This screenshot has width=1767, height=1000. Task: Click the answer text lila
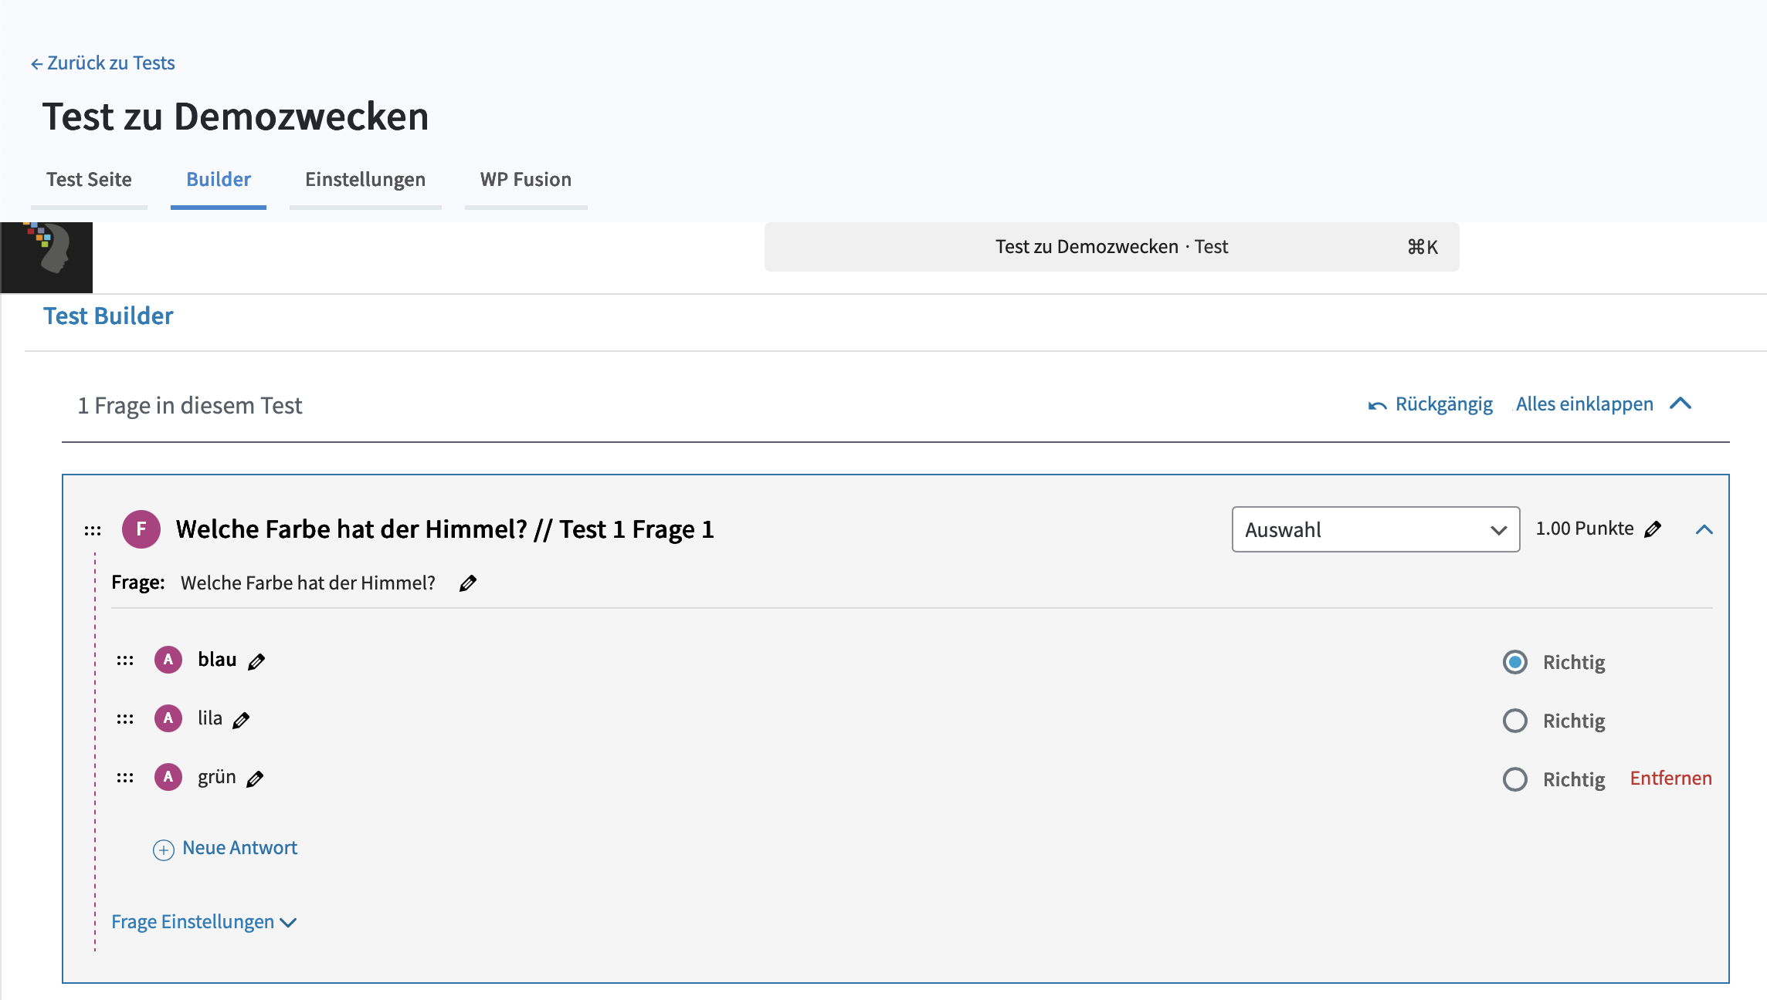point(210,718)
